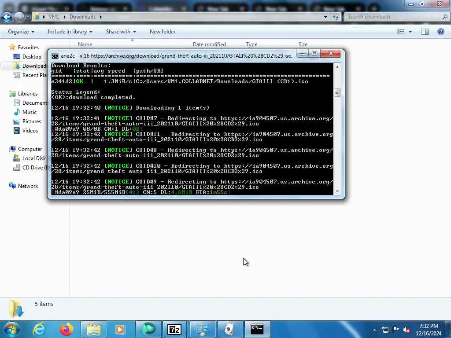Open Recent Places in navigation pane
Image resolution: width=451 pixels, height=338 pixels.
(30, 75)
